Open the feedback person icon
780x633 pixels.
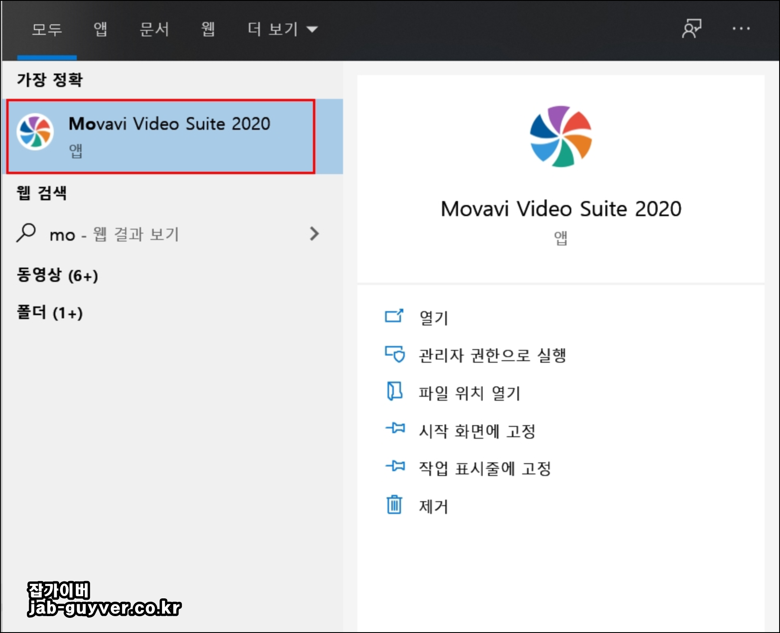[x=692, y=29]
